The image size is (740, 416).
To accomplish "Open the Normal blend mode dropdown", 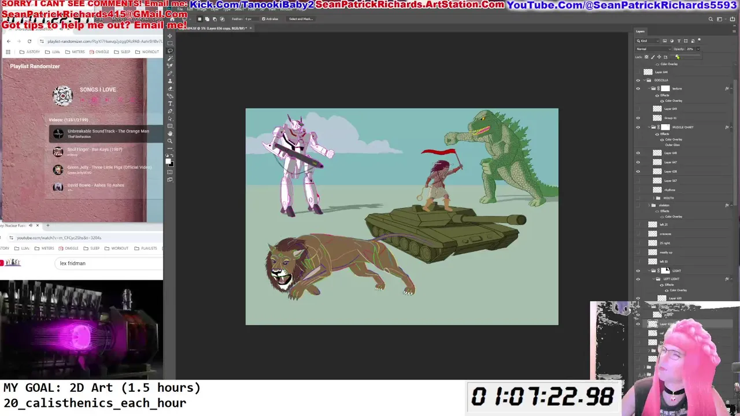I will click(x=653, y=49).
